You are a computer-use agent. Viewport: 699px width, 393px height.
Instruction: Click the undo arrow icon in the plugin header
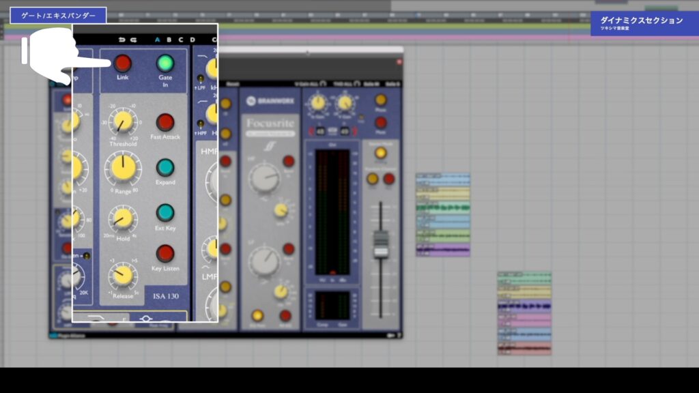(122, 40)
